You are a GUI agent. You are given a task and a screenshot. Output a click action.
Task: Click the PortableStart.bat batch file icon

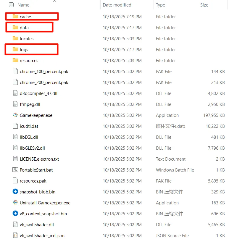(x=15, y=170)
